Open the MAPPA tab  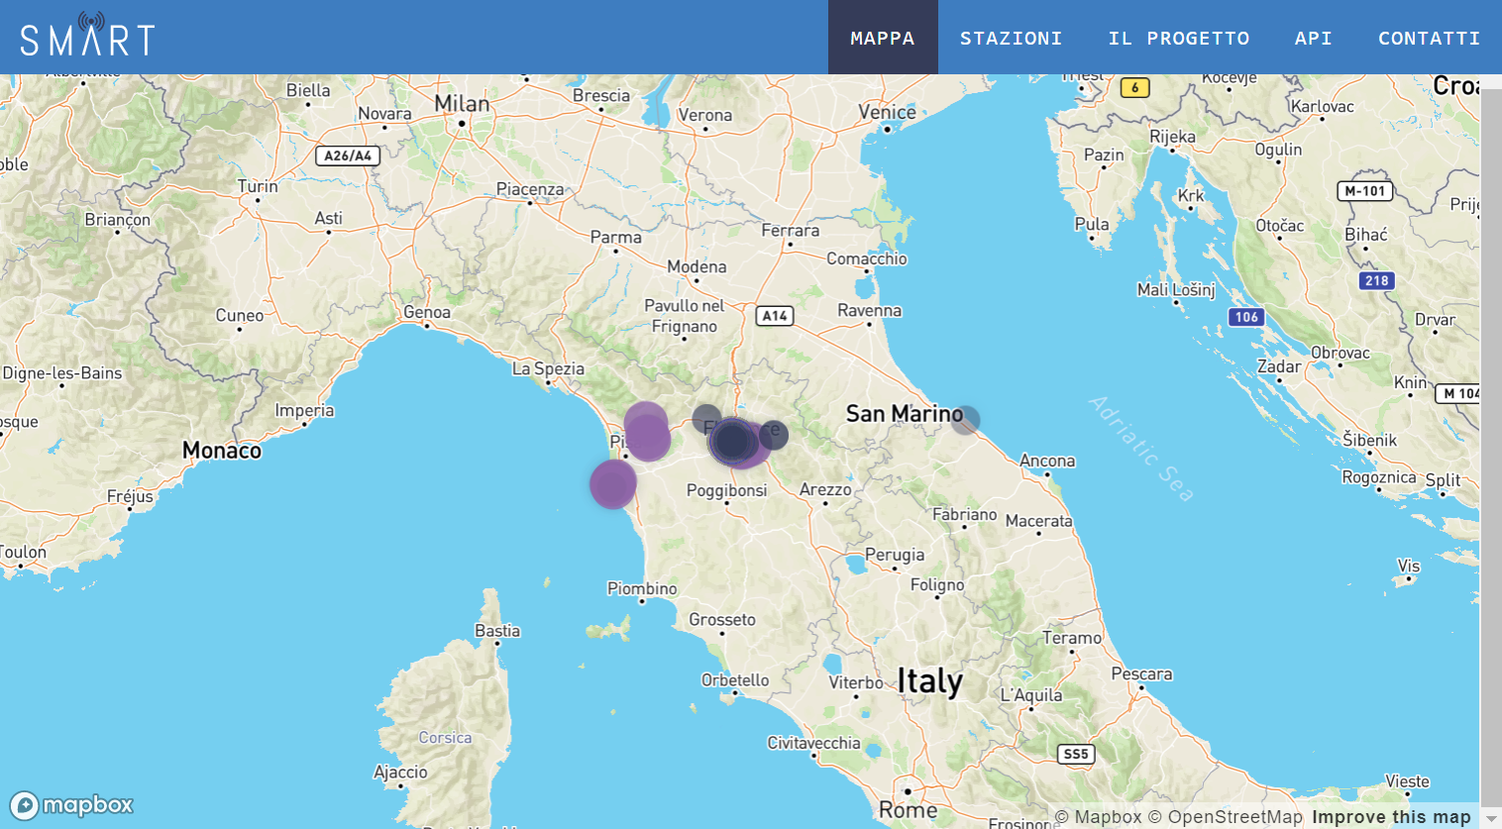click(883, 38)
